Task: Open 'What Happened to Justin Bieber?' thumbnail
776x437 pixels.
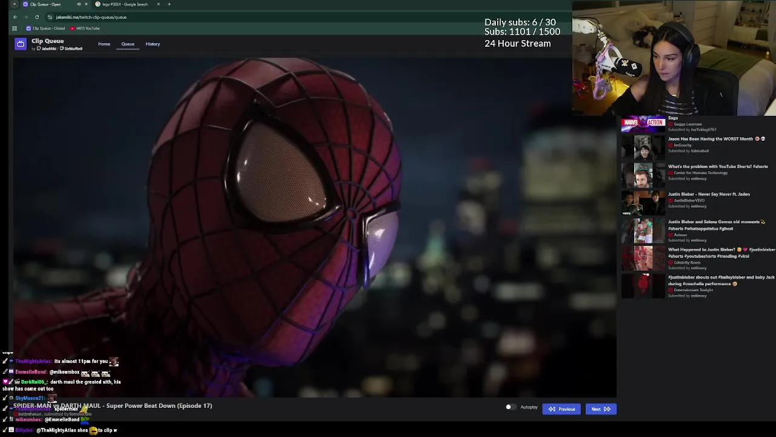Action: click(x=643, y=259)
